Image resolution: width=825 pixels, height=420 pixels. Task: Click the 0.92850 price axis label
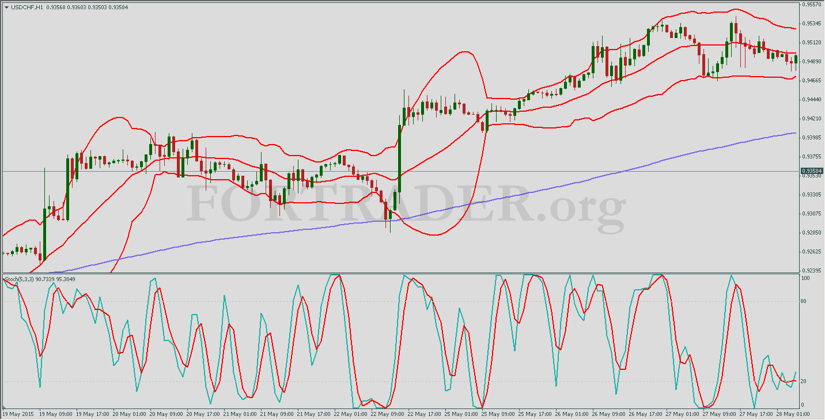point(812,233)
